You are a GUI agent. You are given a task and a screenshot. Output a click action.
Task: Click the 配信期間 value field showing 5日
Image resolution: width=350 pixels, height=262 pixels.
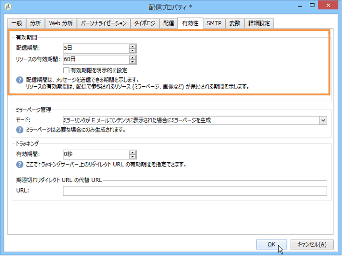[x=96, y=48]
